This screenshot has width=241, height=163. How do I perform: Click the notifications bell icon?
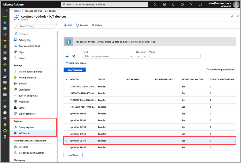pyautogui.click(x=173, y=4)
